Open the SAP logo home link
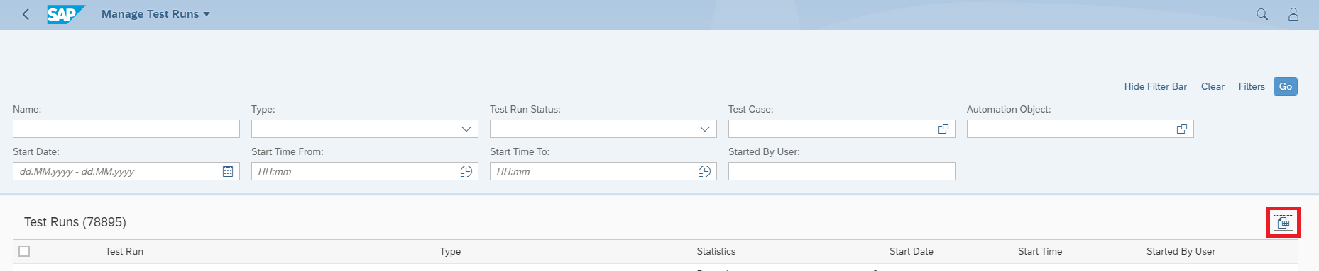This screenshot has width=1319, height=271. (x=66, y=14)
